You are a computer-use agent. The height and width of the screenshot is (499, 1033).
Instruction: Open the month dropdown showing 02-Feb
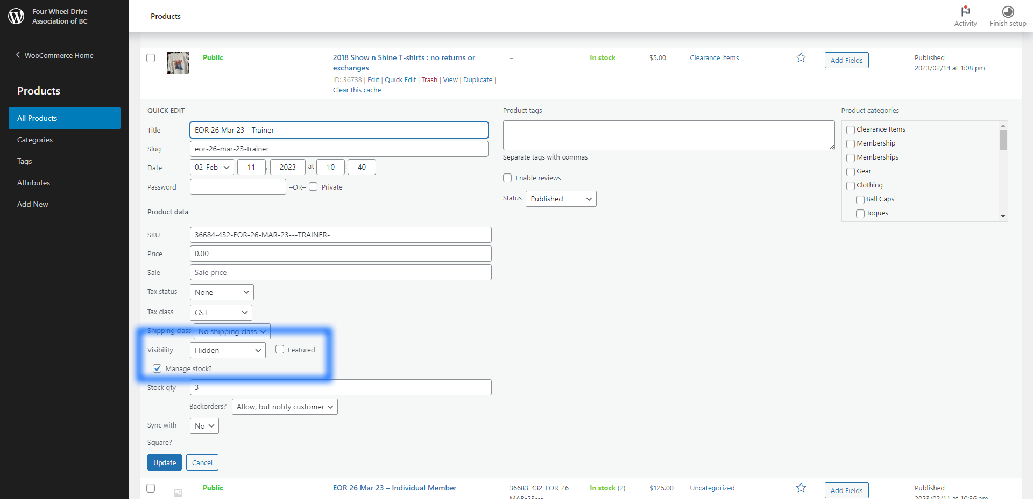[x=212, y=167]
